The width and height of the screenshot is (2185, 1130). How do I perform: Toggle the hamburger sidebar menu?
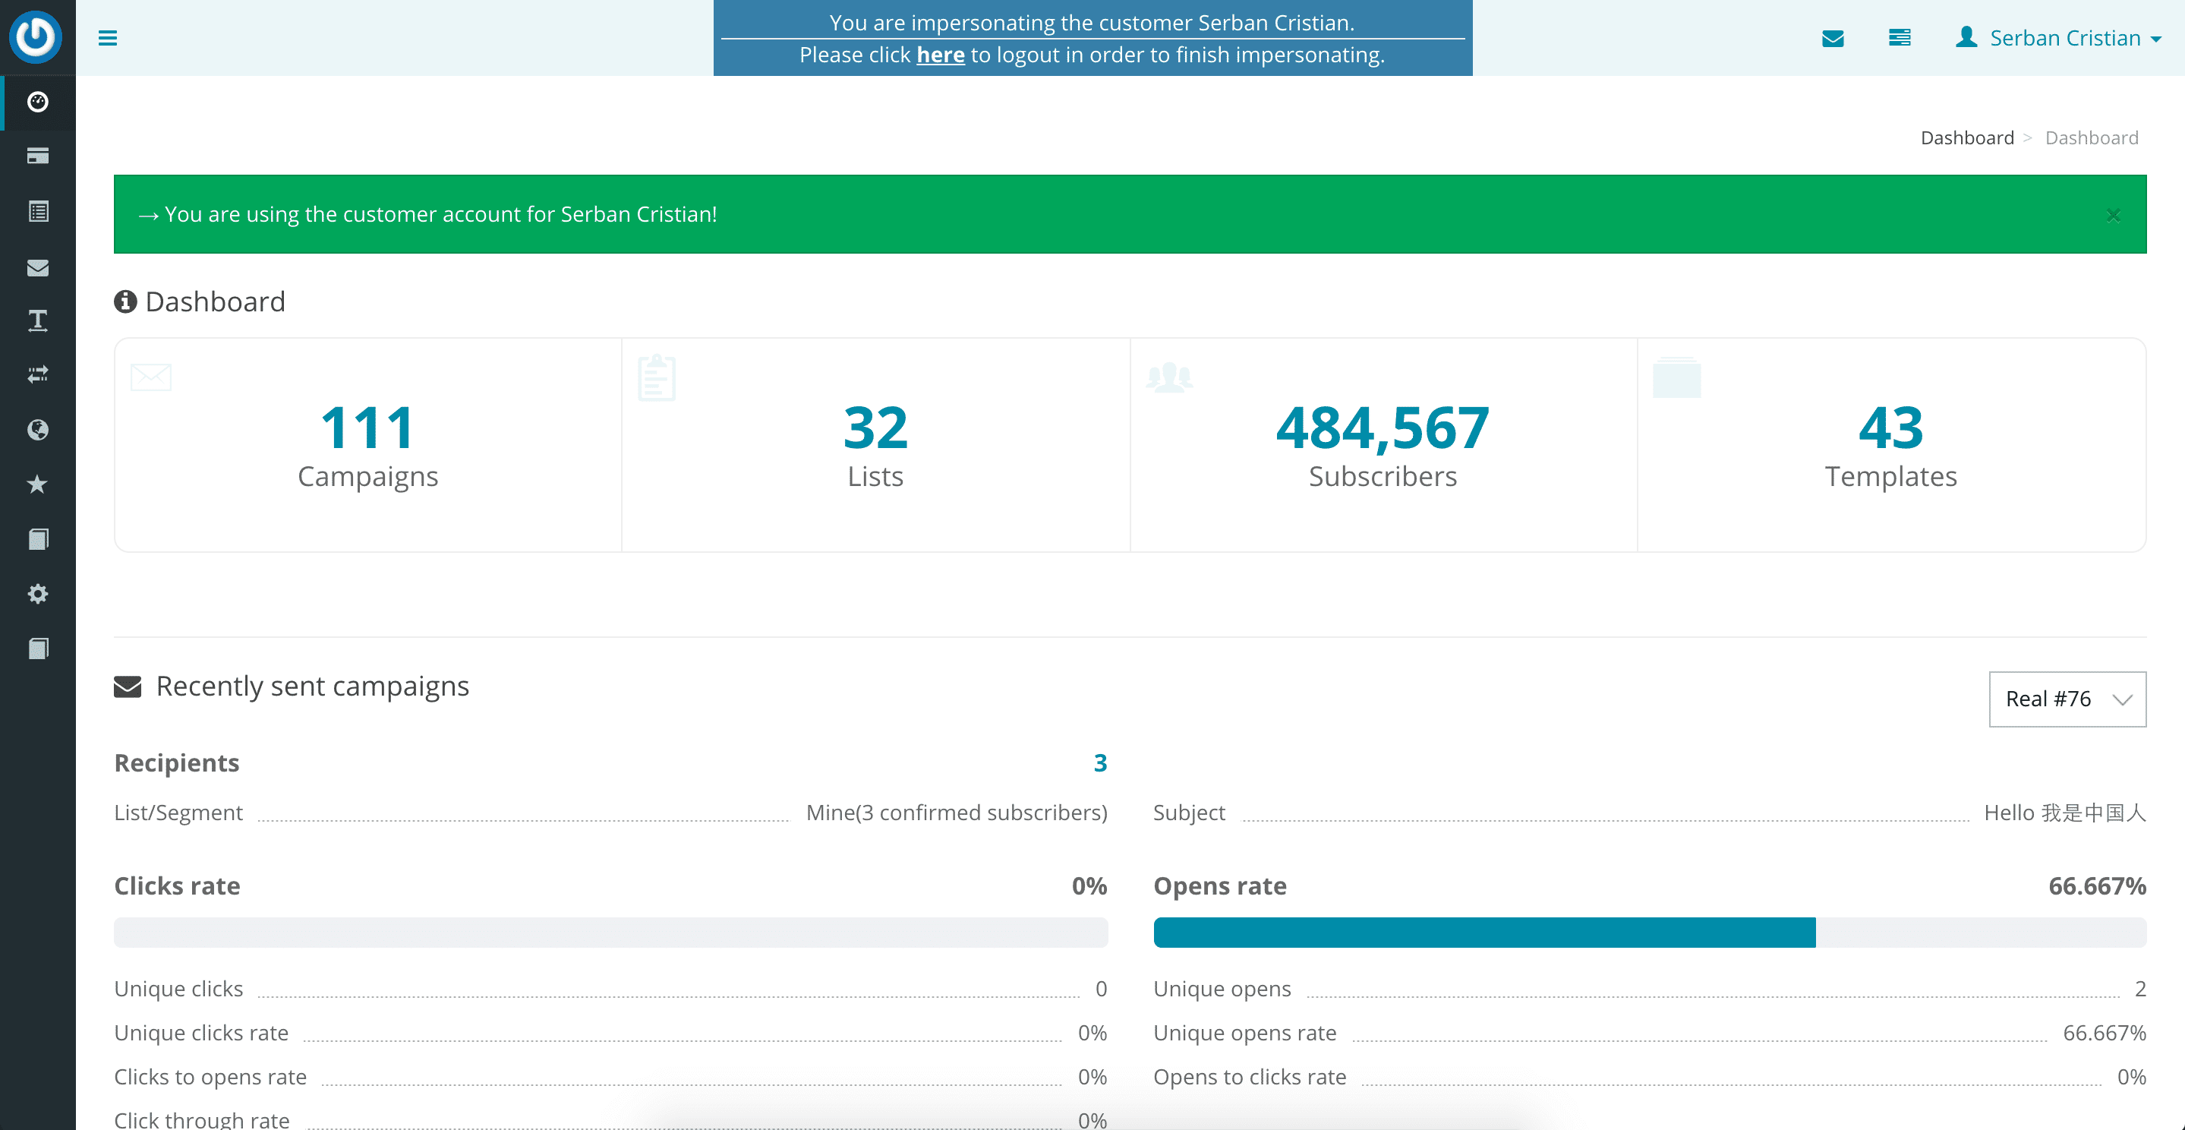click(108, 38)
